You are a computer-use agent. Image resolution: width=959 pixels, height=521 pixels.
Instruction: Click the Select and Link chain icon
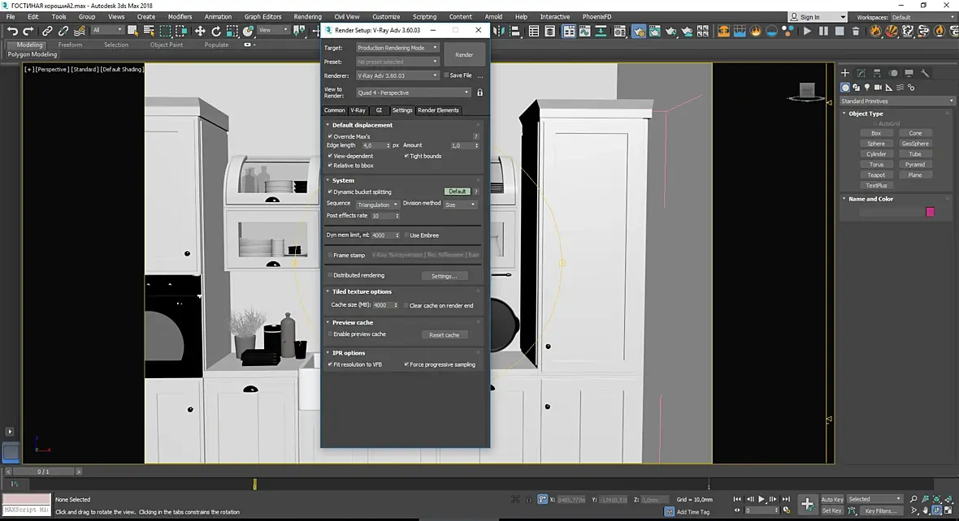point(48,31)
